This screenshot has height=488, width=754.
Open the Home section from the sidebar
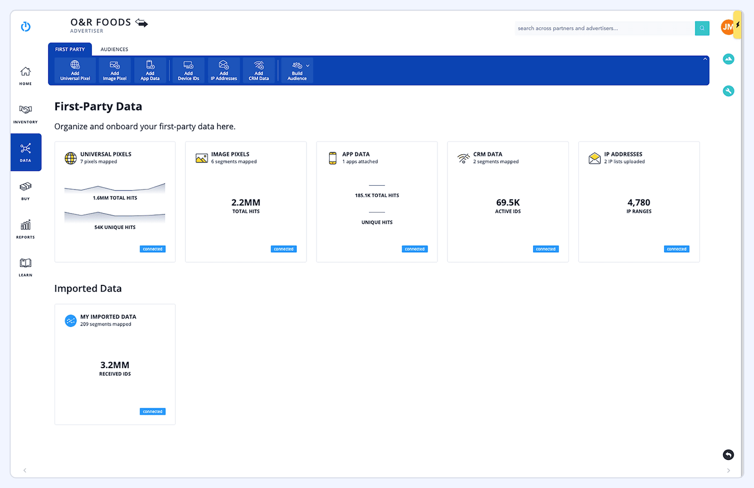coord(25,75)
